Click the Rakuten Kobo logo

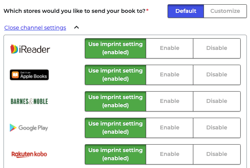(x=29, y=154)
